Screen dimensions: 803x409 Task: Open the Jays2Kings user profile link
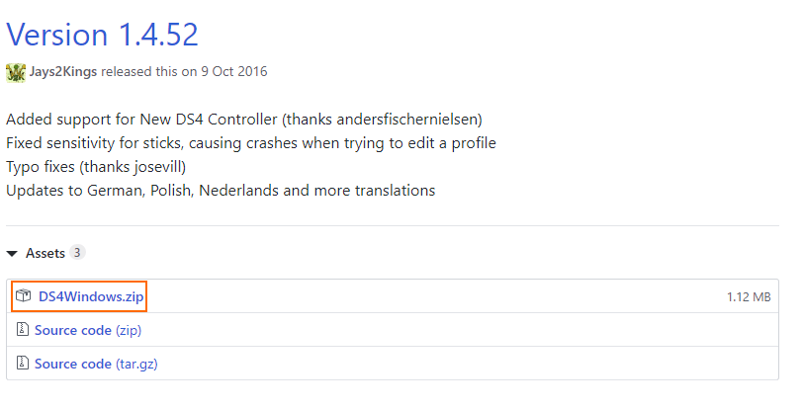[x=63, y=72]
